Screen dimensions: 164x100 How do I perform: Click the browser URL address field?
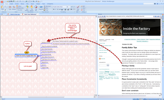(x=129, y=16)
